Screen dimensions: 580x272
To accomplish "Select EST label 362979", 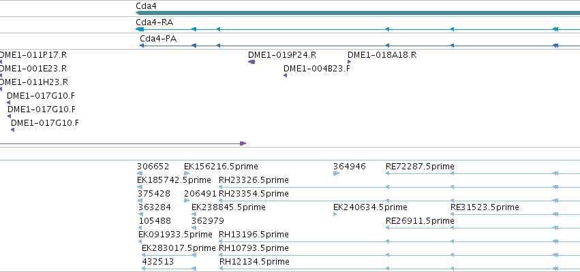I will (207, 221).
